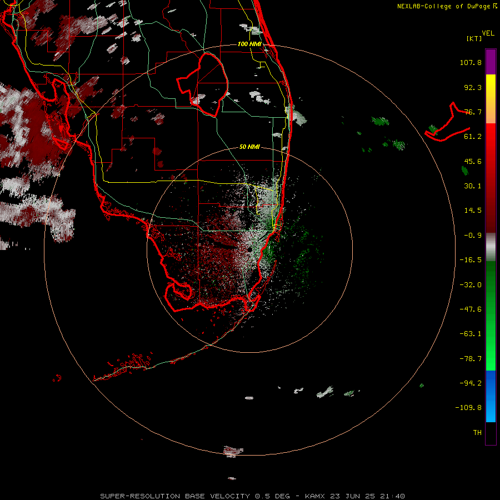Select the -47.6 legend value
500x500 pixels.
click(471, 309)
